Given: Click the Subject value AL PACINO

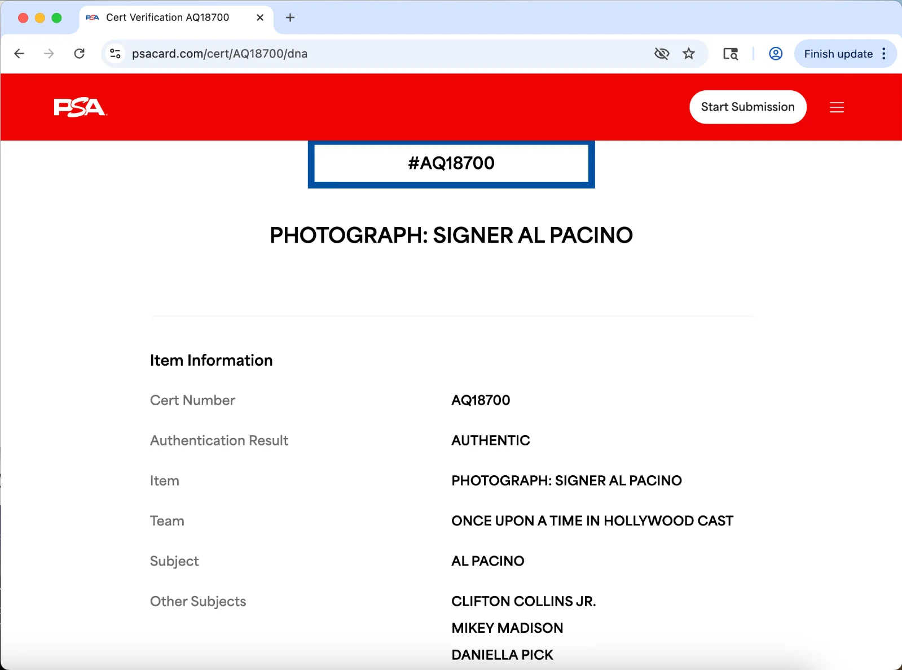Looking at the screenshot, I should click(x=488, y=561).
